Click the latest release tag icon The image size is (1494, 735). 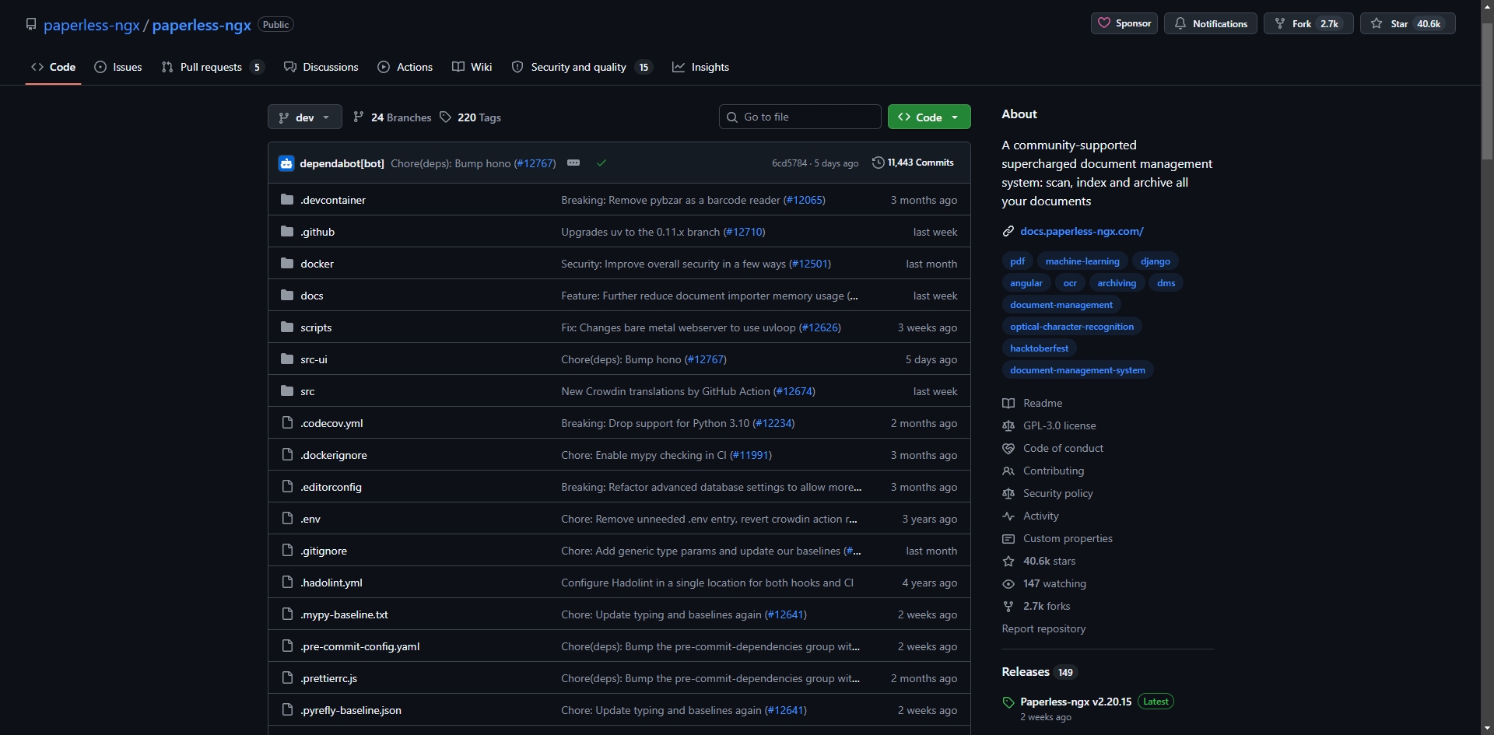(1008, 702)
